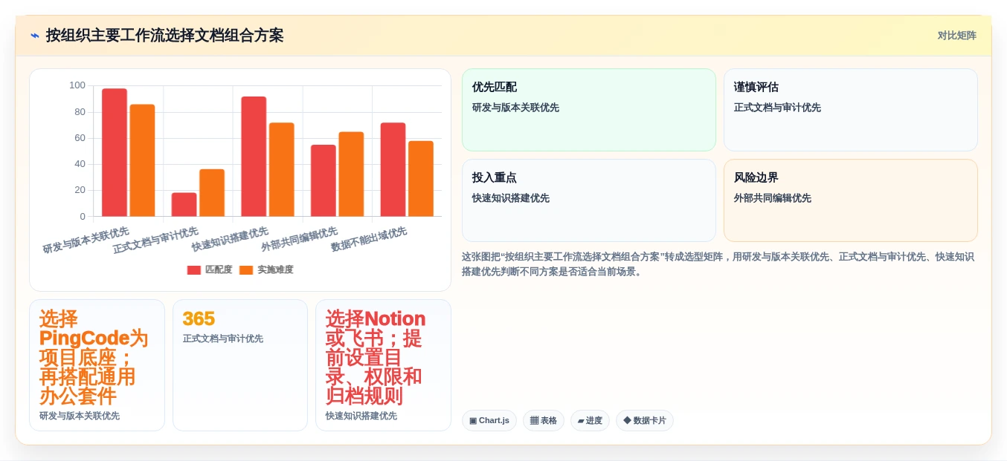
Task: Select the 选择Notion或飞书 data card
Action: coord(383,365)
